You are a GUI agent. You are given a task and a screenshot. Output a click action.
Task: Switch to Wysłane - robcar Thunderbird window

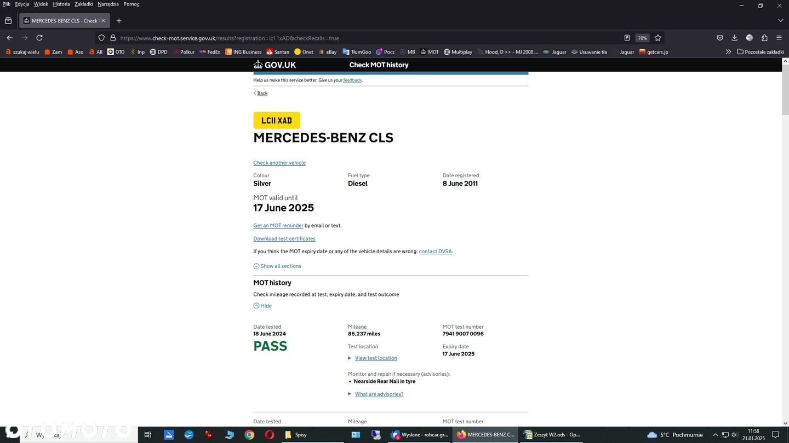[420, 435]
